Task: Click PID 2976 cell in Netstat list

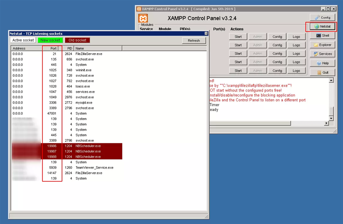Action: tap(68, 97)
